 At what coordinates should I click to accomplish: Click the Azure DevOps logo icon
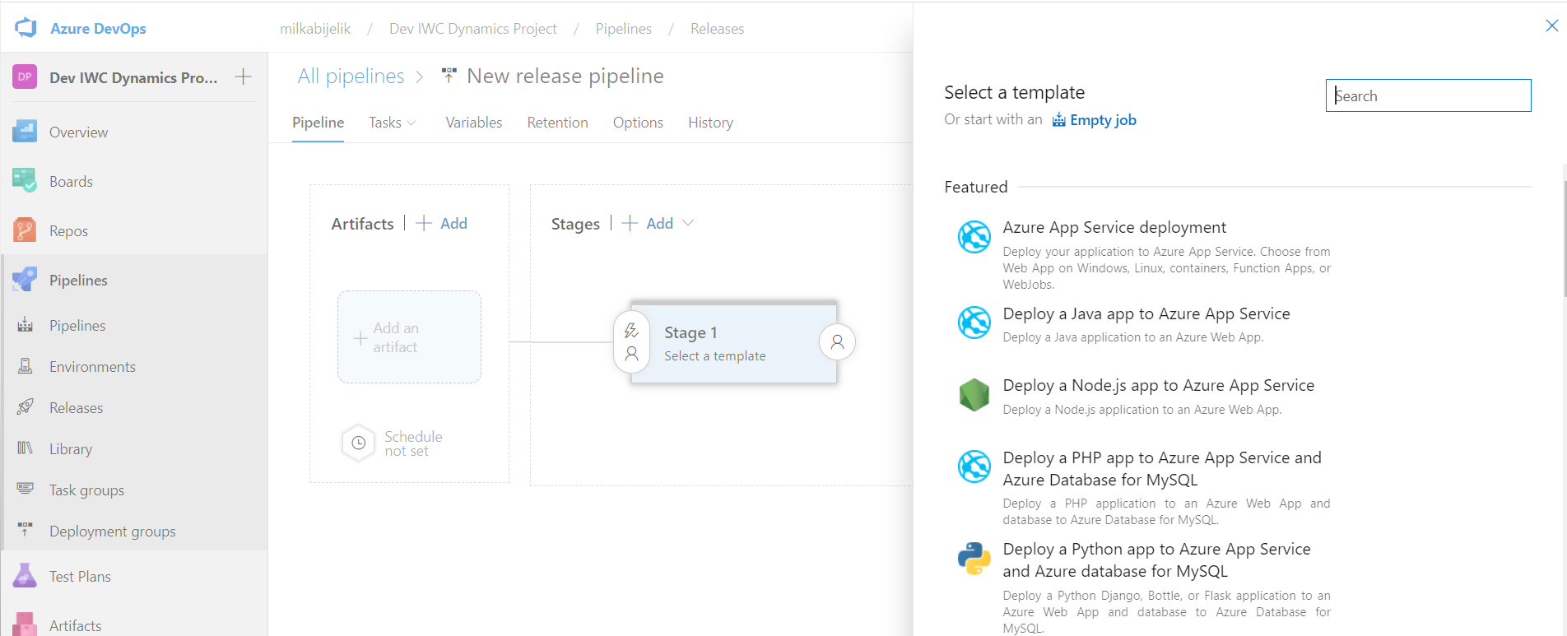26,28
